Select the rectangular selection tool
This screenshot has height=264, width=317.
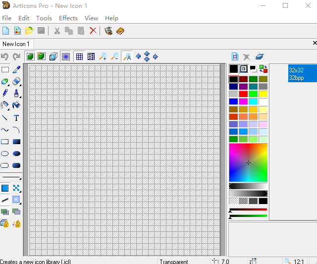5,70
